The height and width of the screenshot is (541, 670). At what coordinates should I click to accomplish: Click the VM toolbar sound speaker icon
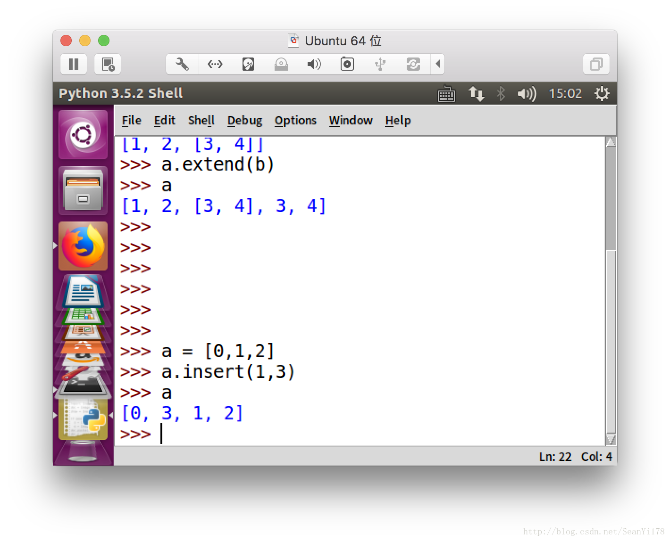(x=314, y=64)
